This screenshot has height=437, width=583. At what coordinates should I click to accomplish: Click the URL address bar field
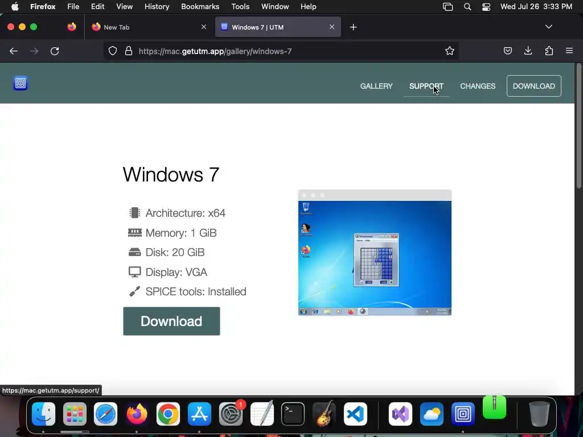(281, 51)
